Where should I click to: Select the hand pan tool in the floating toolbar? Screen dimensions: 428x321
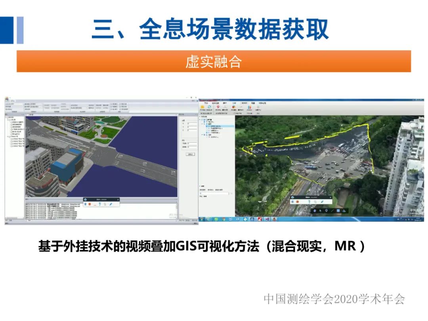pyautogui.click(x=315, y=211)
